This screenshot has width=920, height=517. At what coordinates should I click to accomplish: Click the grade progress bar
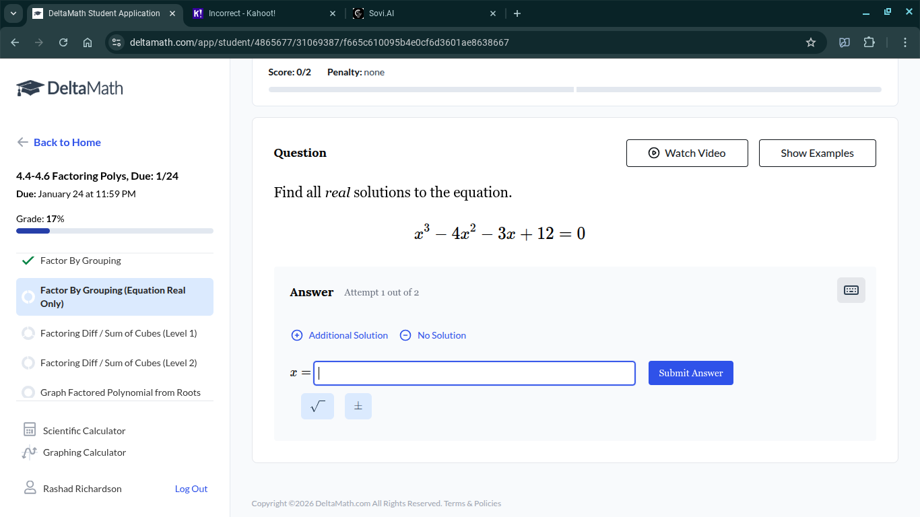point(114,231)
